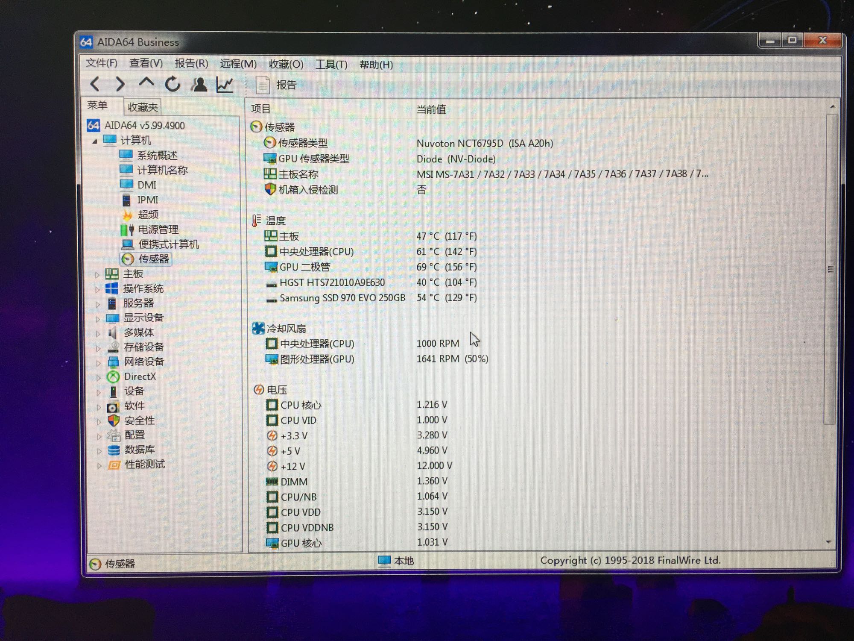Click the scrollbar down arrow
The height and width of the screenshot is (641, 854).
tap(829, 542)
